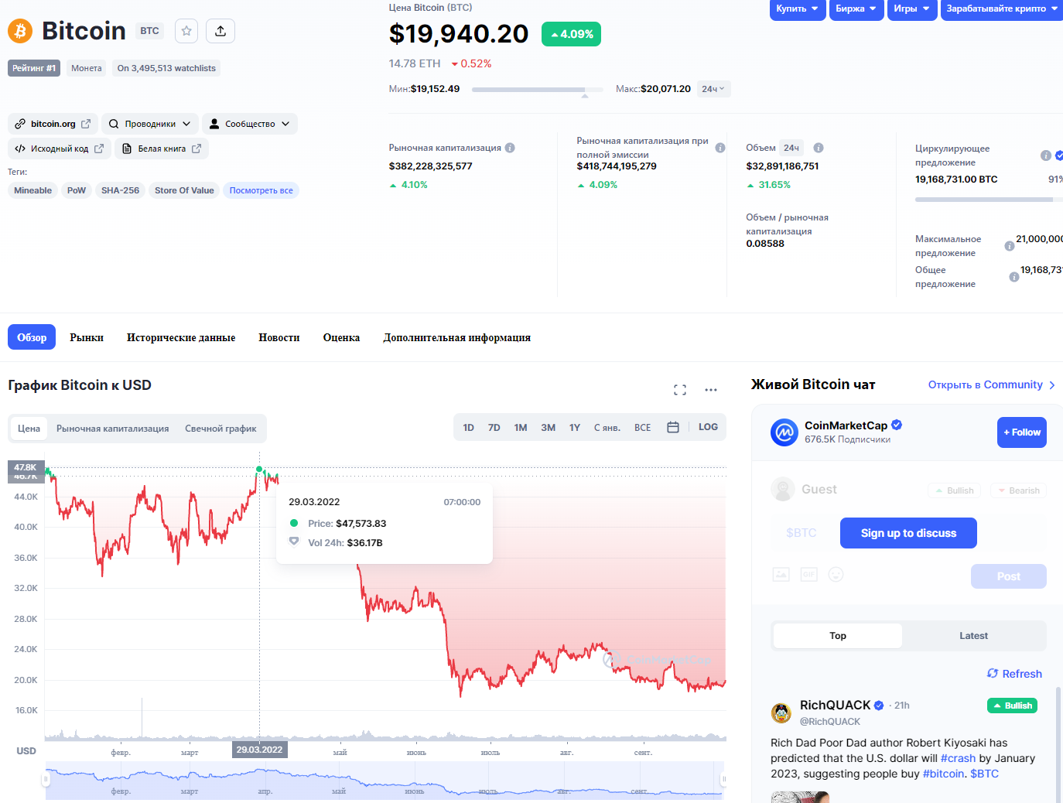Expand the Проводники dropdown
Image resolution: width=1063 pixels, height=803 pixels.
tap(150, 124)
